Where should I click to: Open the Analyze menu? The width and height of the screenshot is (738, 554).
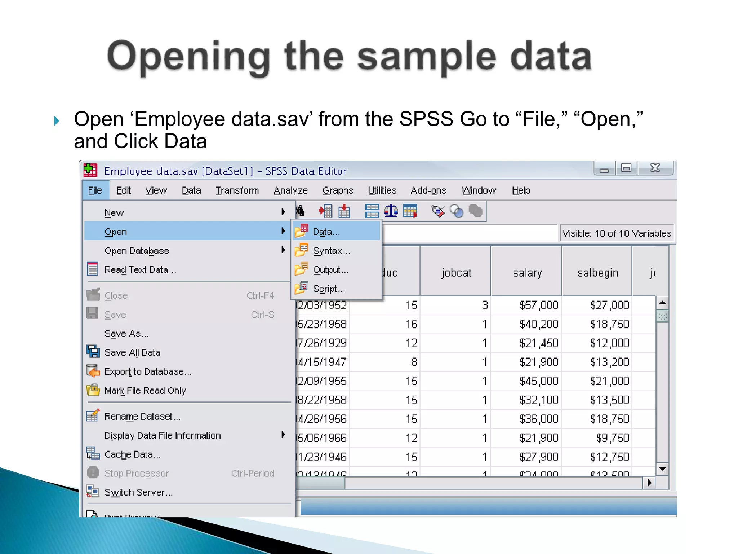click(x=290, y=190)
